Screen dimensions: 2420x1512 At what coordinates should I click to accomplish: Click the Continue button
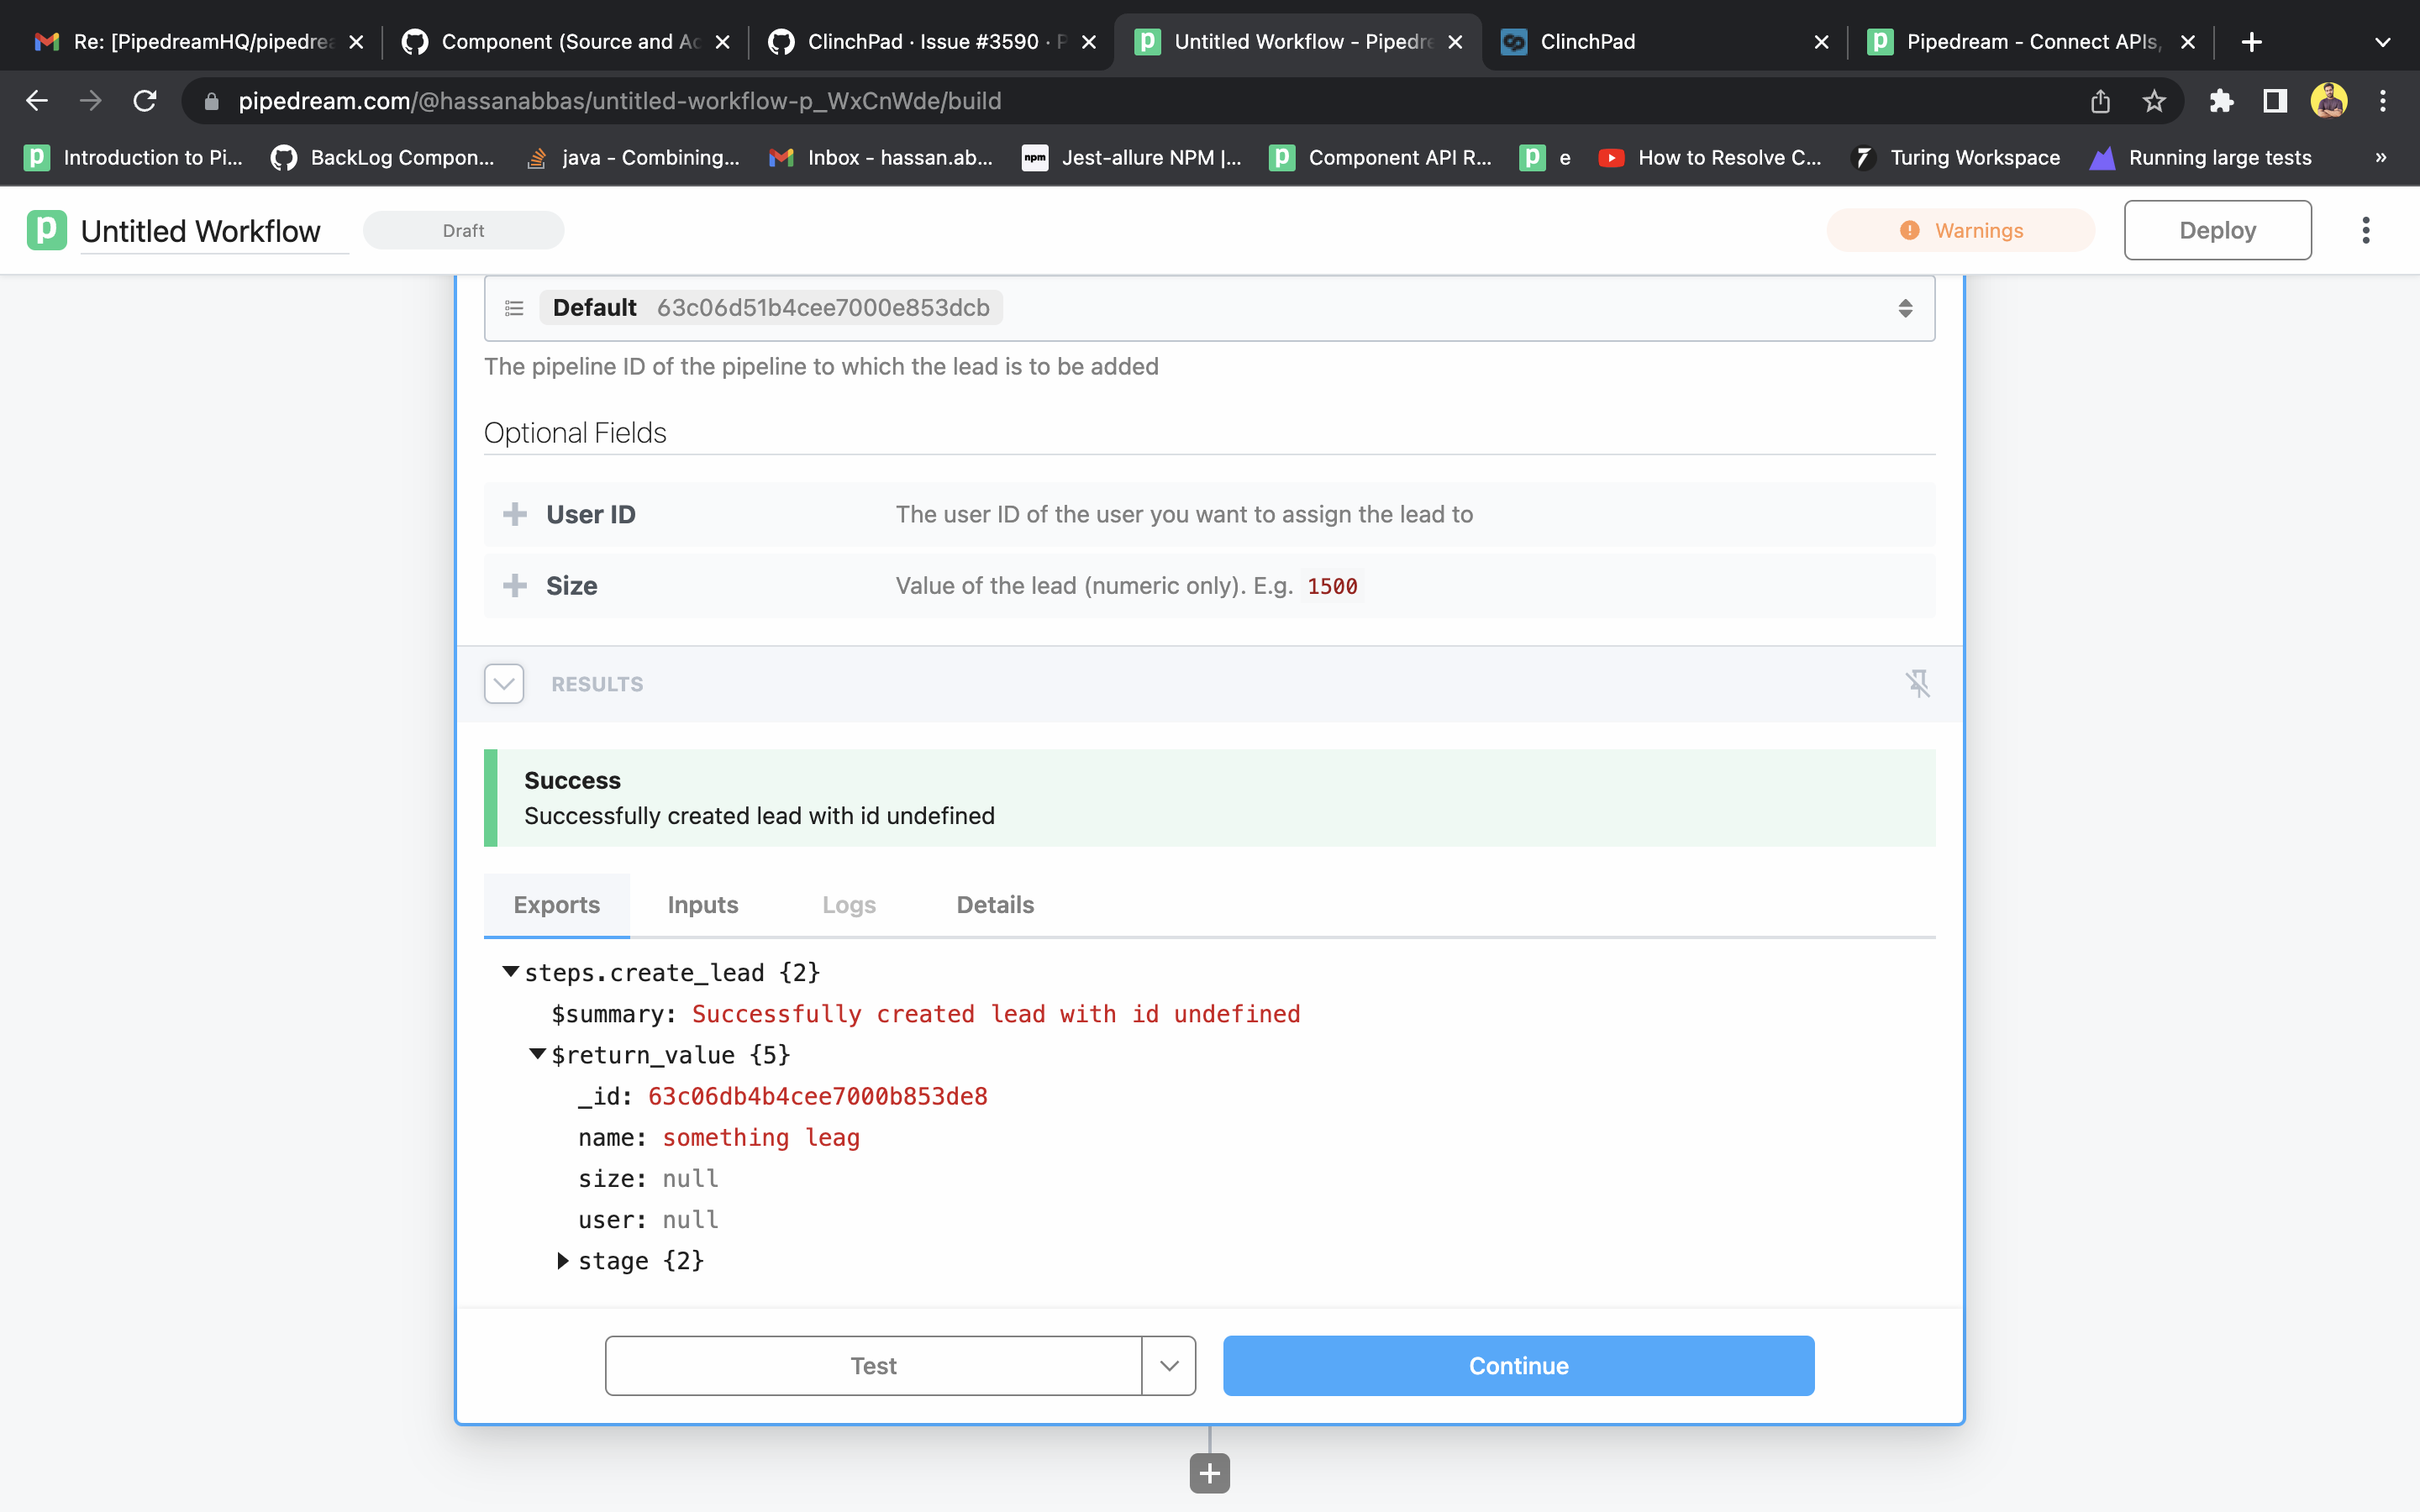click(x=1517, y=1365)
